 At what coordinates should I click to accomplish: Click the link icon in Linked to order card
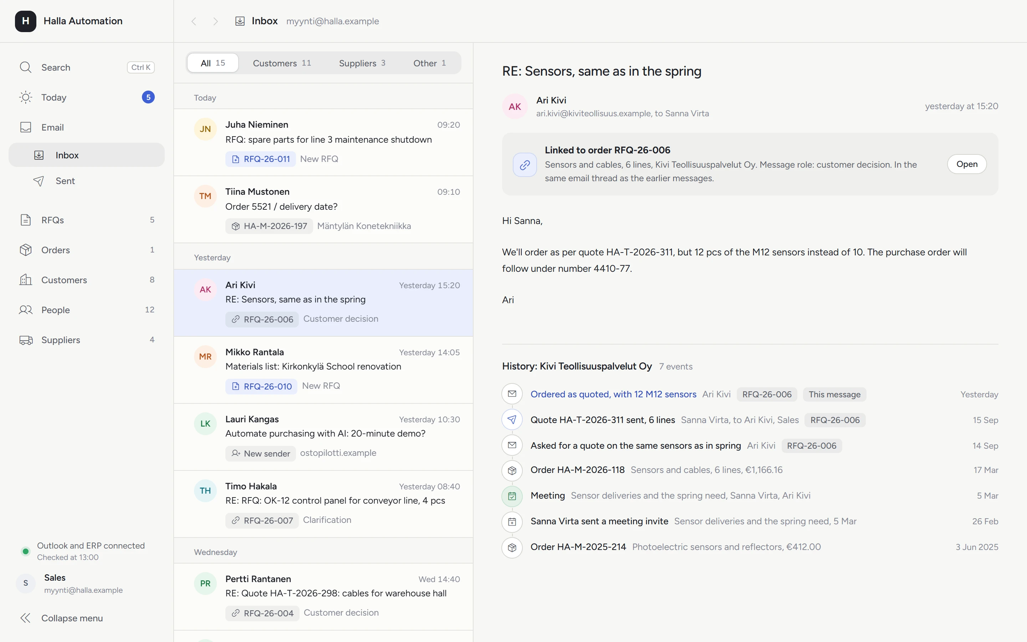[525, 165]
